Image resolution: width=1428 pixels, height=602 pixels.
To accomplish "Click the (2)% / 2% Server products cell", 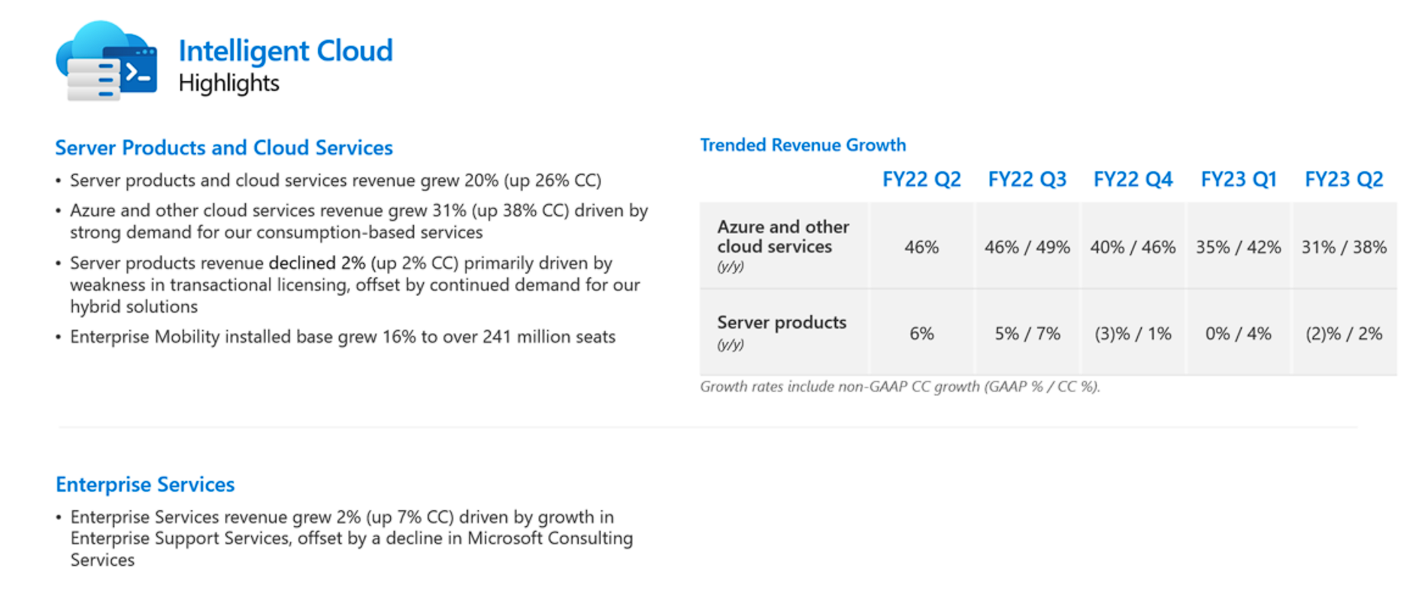I will tap(1344, 334).
